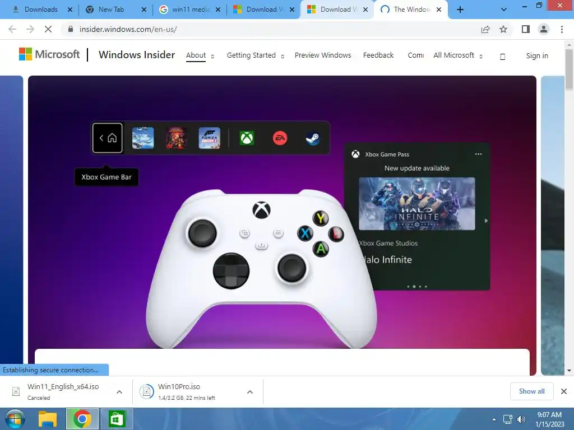Click the network tray icon

507,419
